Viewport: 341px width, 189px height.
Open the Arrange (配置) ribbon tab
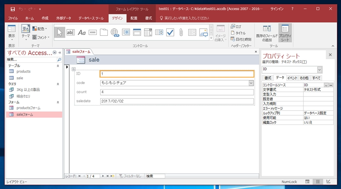pos(134,18)
